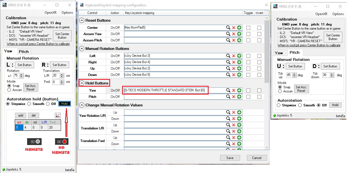Collapse the Hold Buttons section
Viewport: 348px width, 173px height.
[82, 83]
